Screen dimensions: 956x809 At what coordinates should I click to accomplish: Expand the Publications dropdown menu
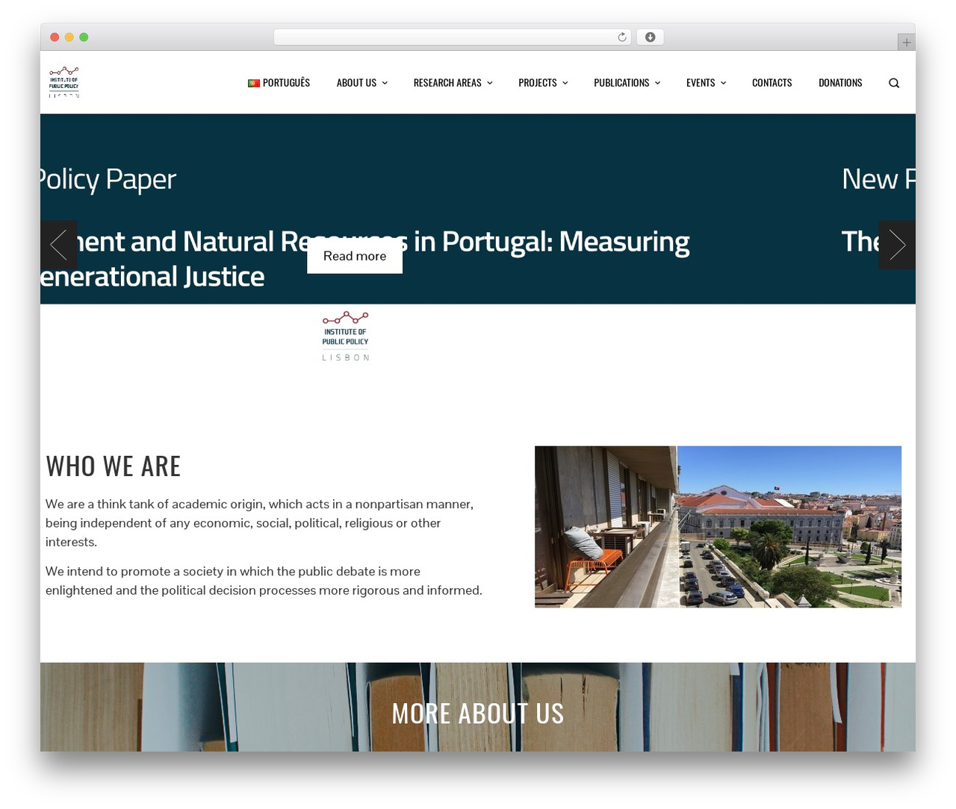coord(627,83)
